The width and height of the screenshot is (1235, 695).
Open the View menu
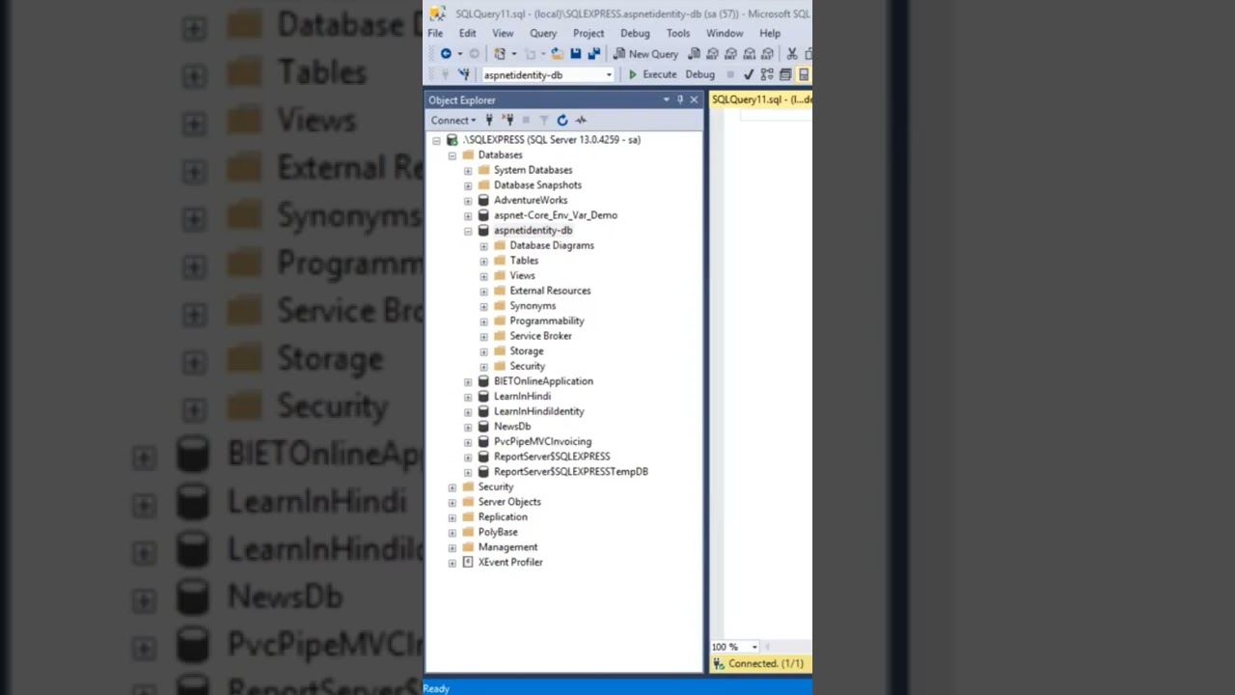coord(503,33)
